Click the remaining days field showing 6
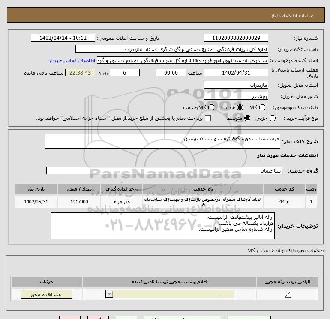This screenshot has height=319, width=330. (x=125, y=72)
